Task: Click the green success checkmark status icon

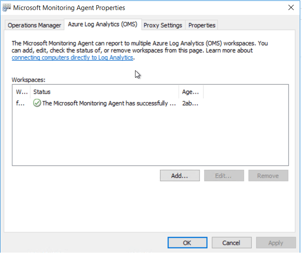Action: (37, 103)
